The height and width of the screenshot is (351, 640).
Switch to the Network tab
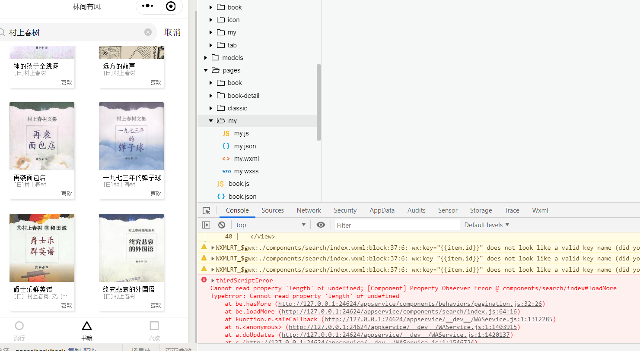pos(309,210)
